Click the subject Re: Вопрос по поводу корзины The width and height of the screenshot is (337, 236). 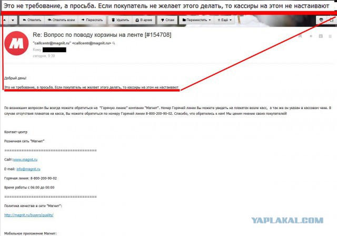click(x=102, y=35)
